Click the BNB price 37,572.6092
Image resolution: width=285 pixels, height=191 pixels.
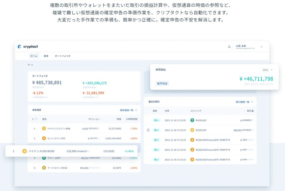point(115,129)
